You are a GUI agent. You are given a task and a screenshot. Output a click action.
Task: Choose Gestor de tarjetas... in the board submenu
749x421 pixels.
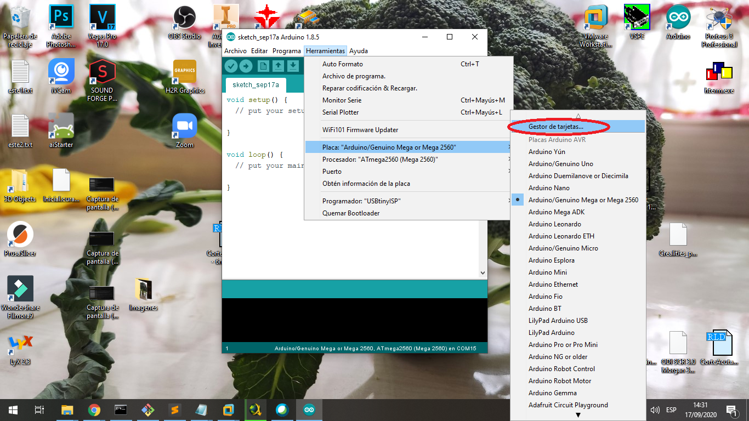pyautogui.click(x=578, y=127)
